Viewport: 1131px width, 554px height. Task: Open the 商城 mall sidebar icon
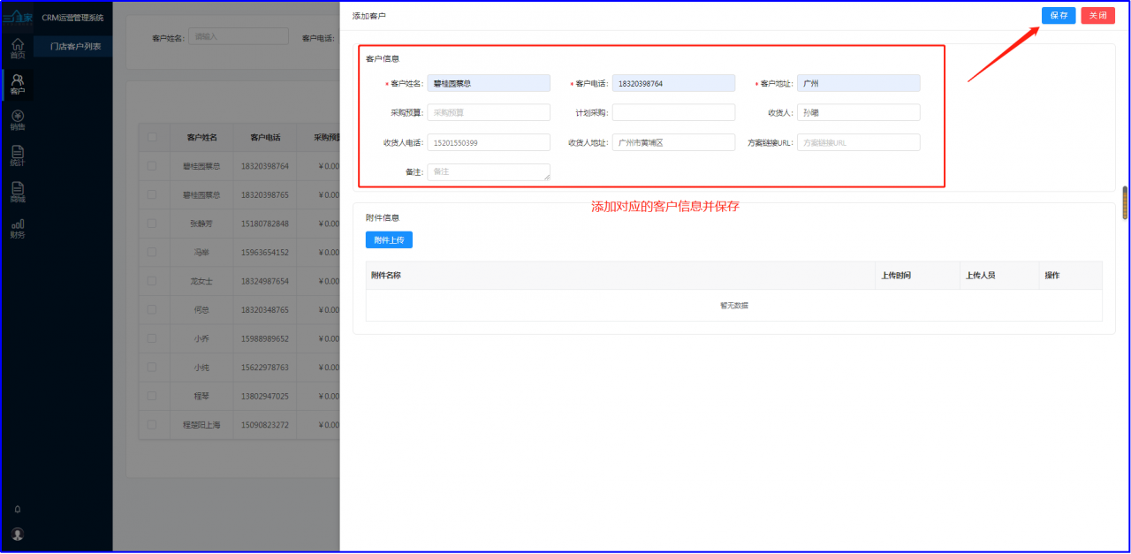point(18,194)
